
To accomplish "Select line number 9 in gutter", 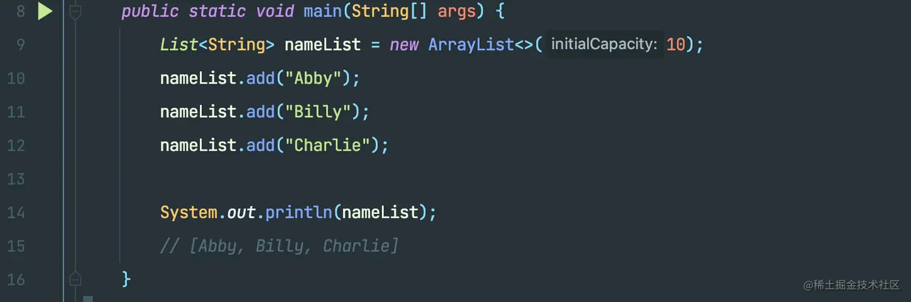I will click(x=20, y=45).
